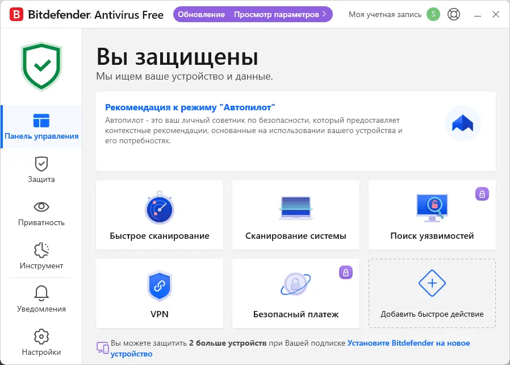Close the Bitdefender window
Screen dimensions: 510x365
coord(496,14)
